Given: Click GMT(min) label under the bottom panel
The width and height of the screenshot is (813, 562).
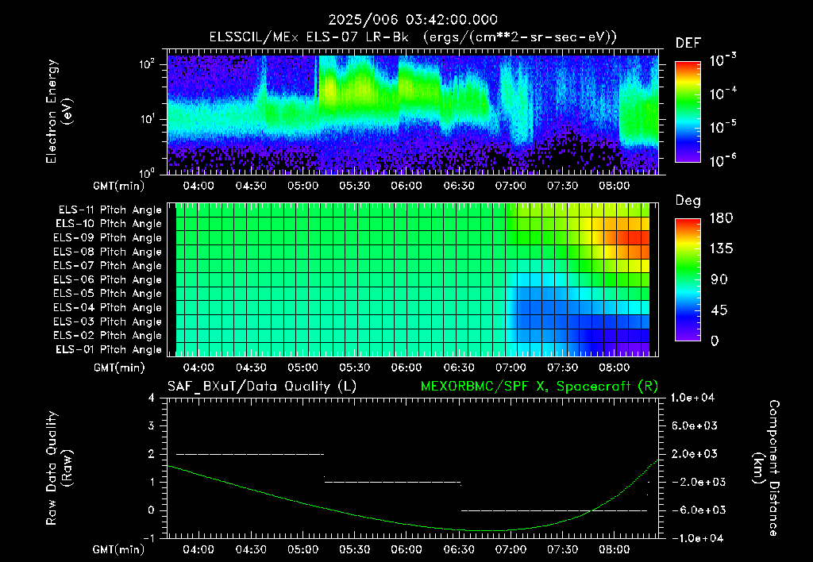Looking at the screenshot, I should [119, 549].
